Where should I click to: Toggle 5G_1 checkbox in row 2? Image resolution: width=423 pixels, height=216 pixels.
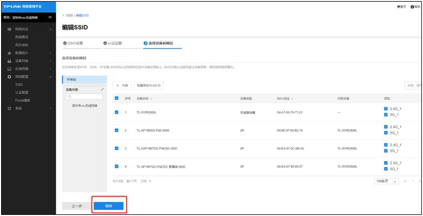click(386, 133)
